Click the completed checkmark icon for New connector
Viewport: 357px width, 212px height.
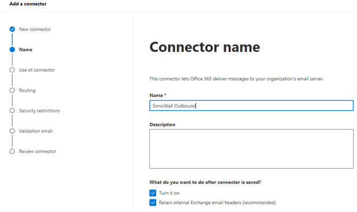(x=12, y=29)
